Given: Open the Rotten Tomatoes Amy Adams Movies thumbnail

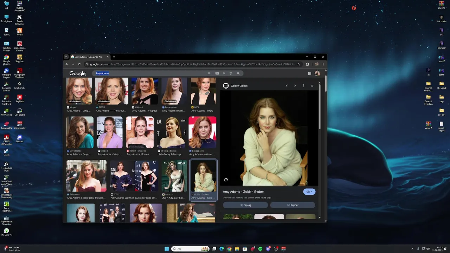Looking at the screenshot, I should [140, 132].
